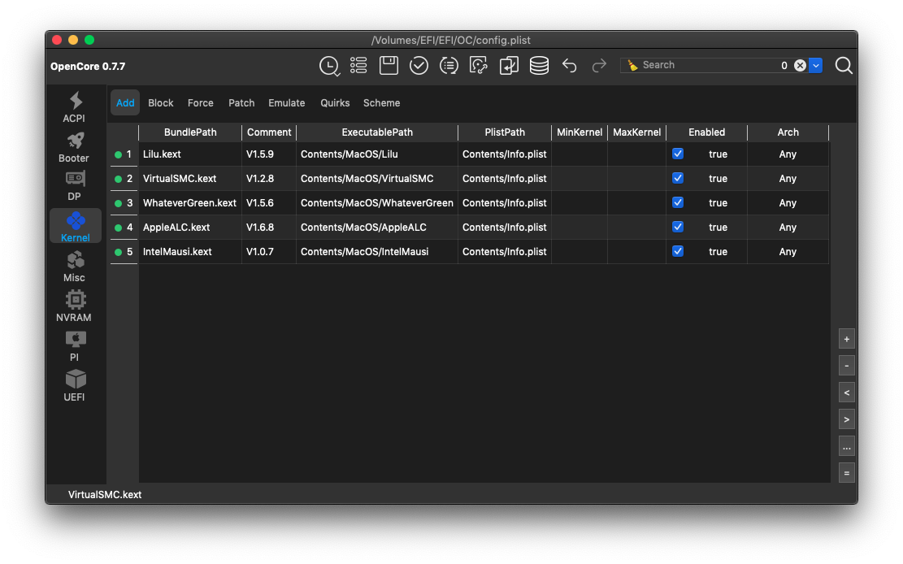
Task: Click the greater-than move button
Action: 847,419
